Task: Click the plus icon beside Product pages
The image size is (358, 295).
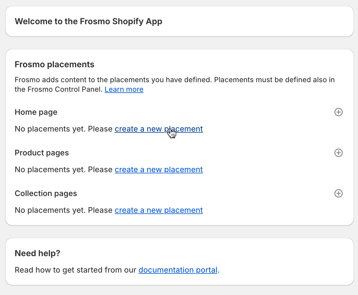Action: click(338, 153)
